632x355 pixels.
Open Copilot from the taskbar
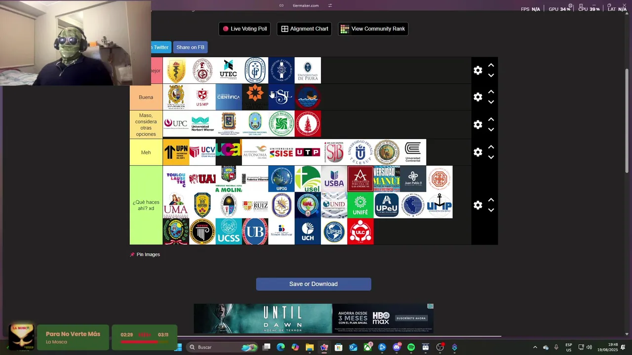[x=295, y=347]
